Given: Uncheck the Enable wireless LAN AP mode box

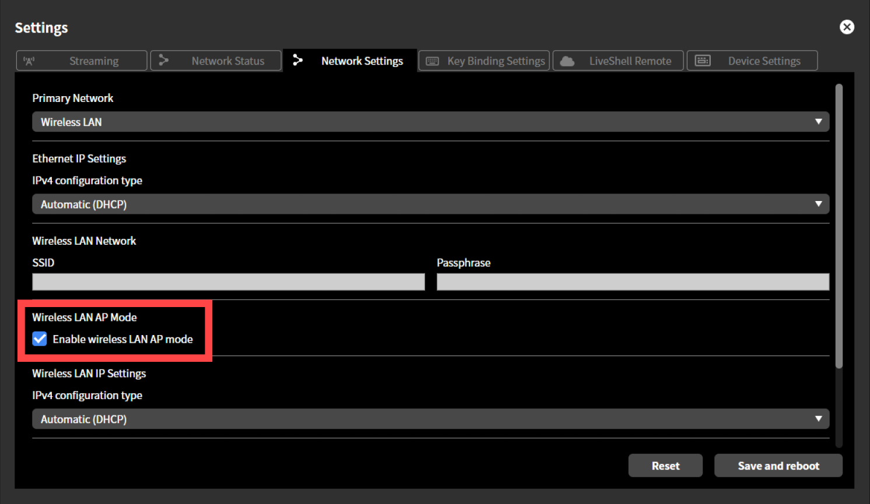Looking at the screenshot, I should pos(39,339).
